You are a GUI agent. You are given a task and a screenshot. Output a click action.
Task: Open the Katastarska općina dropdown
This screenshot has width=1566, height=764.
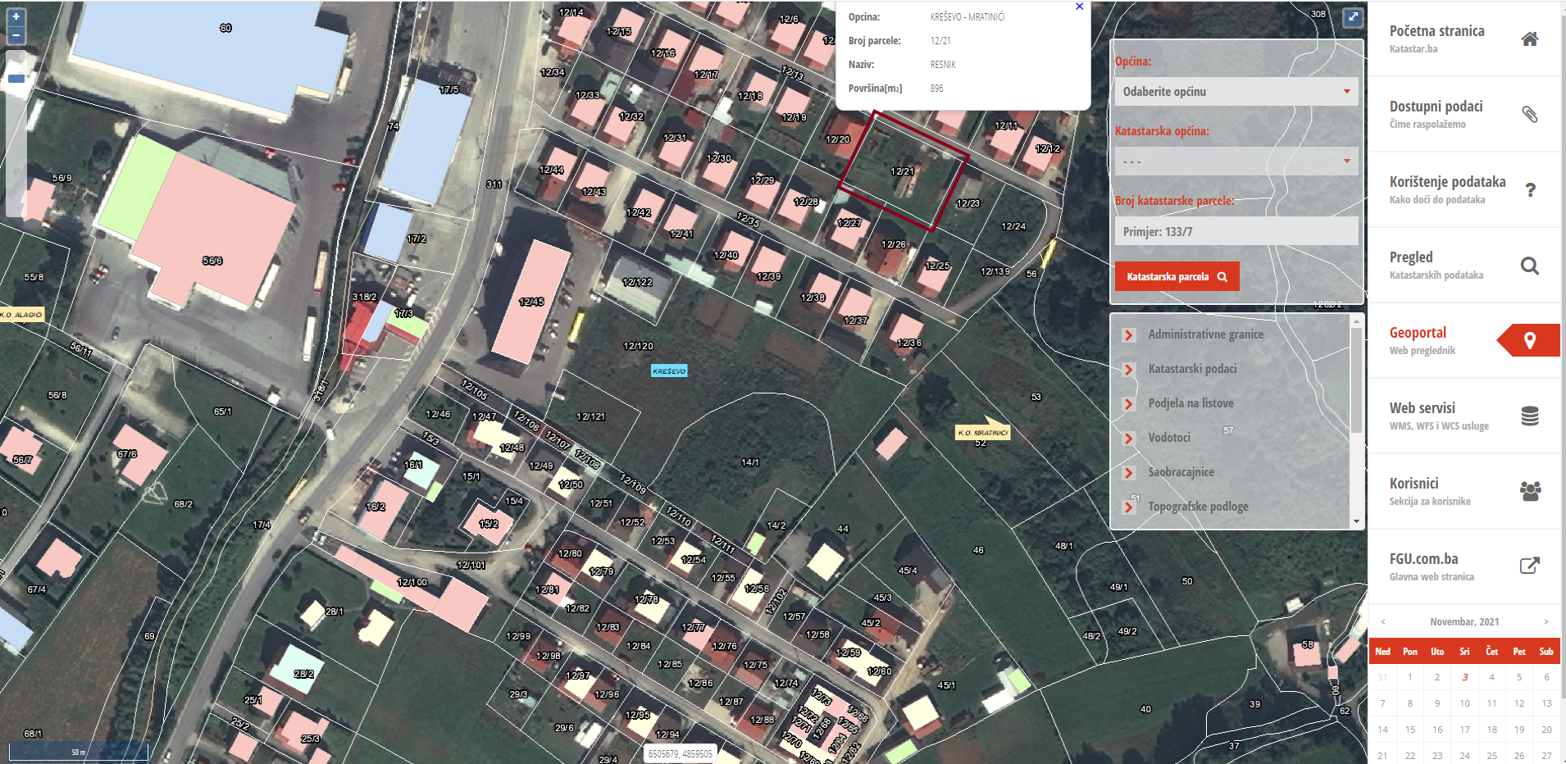1236,161
